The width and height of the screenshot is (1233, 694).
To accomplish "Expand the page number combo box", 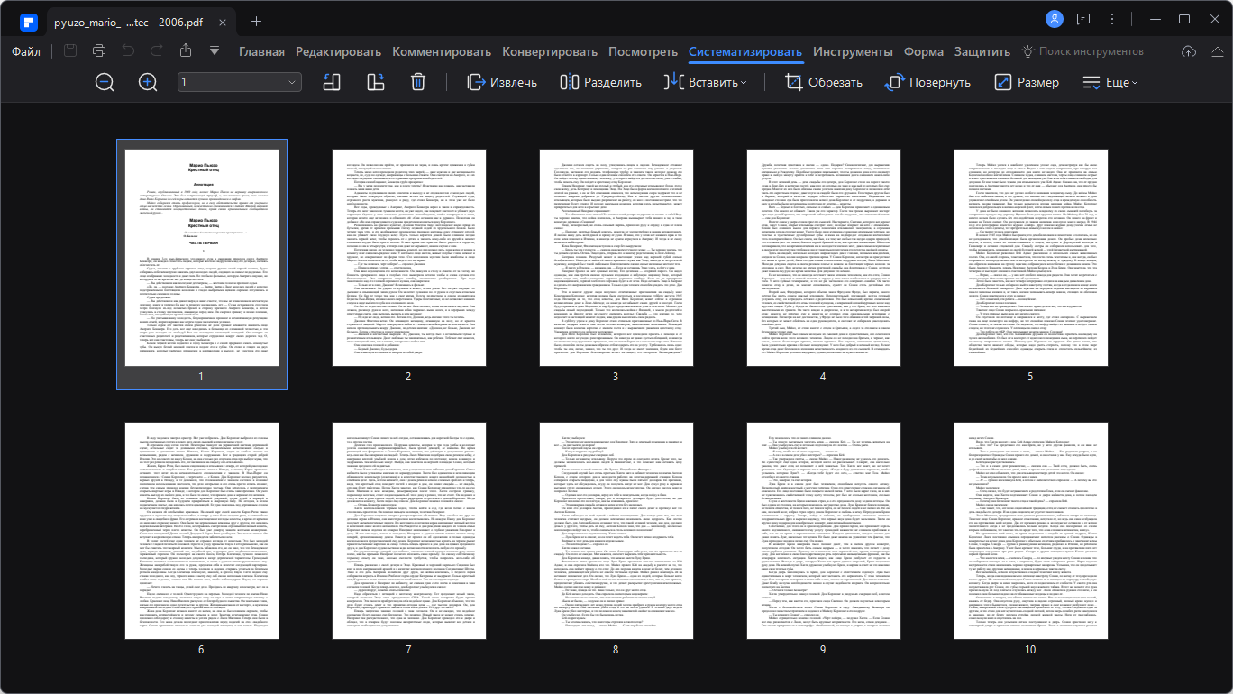I will coord(240,82).
